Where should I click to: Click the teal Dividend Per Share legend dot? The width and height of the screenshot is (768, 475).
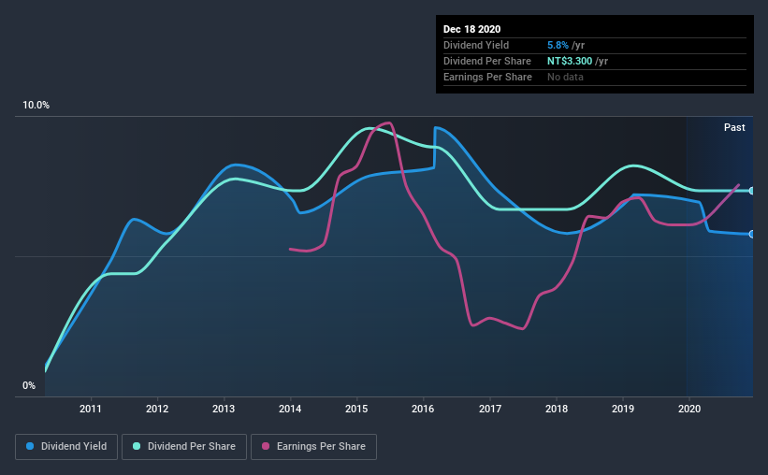tap(137, 446)
